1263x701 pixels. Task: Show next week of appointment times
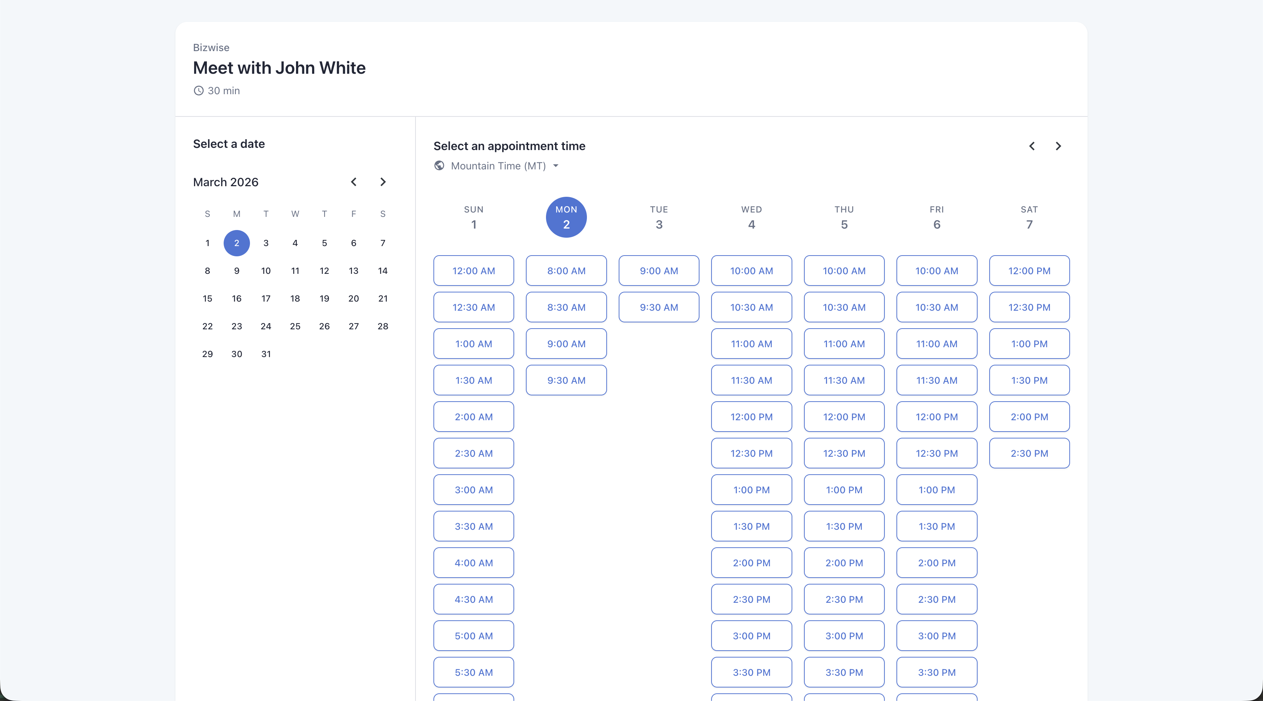(x=1058, y=146)
